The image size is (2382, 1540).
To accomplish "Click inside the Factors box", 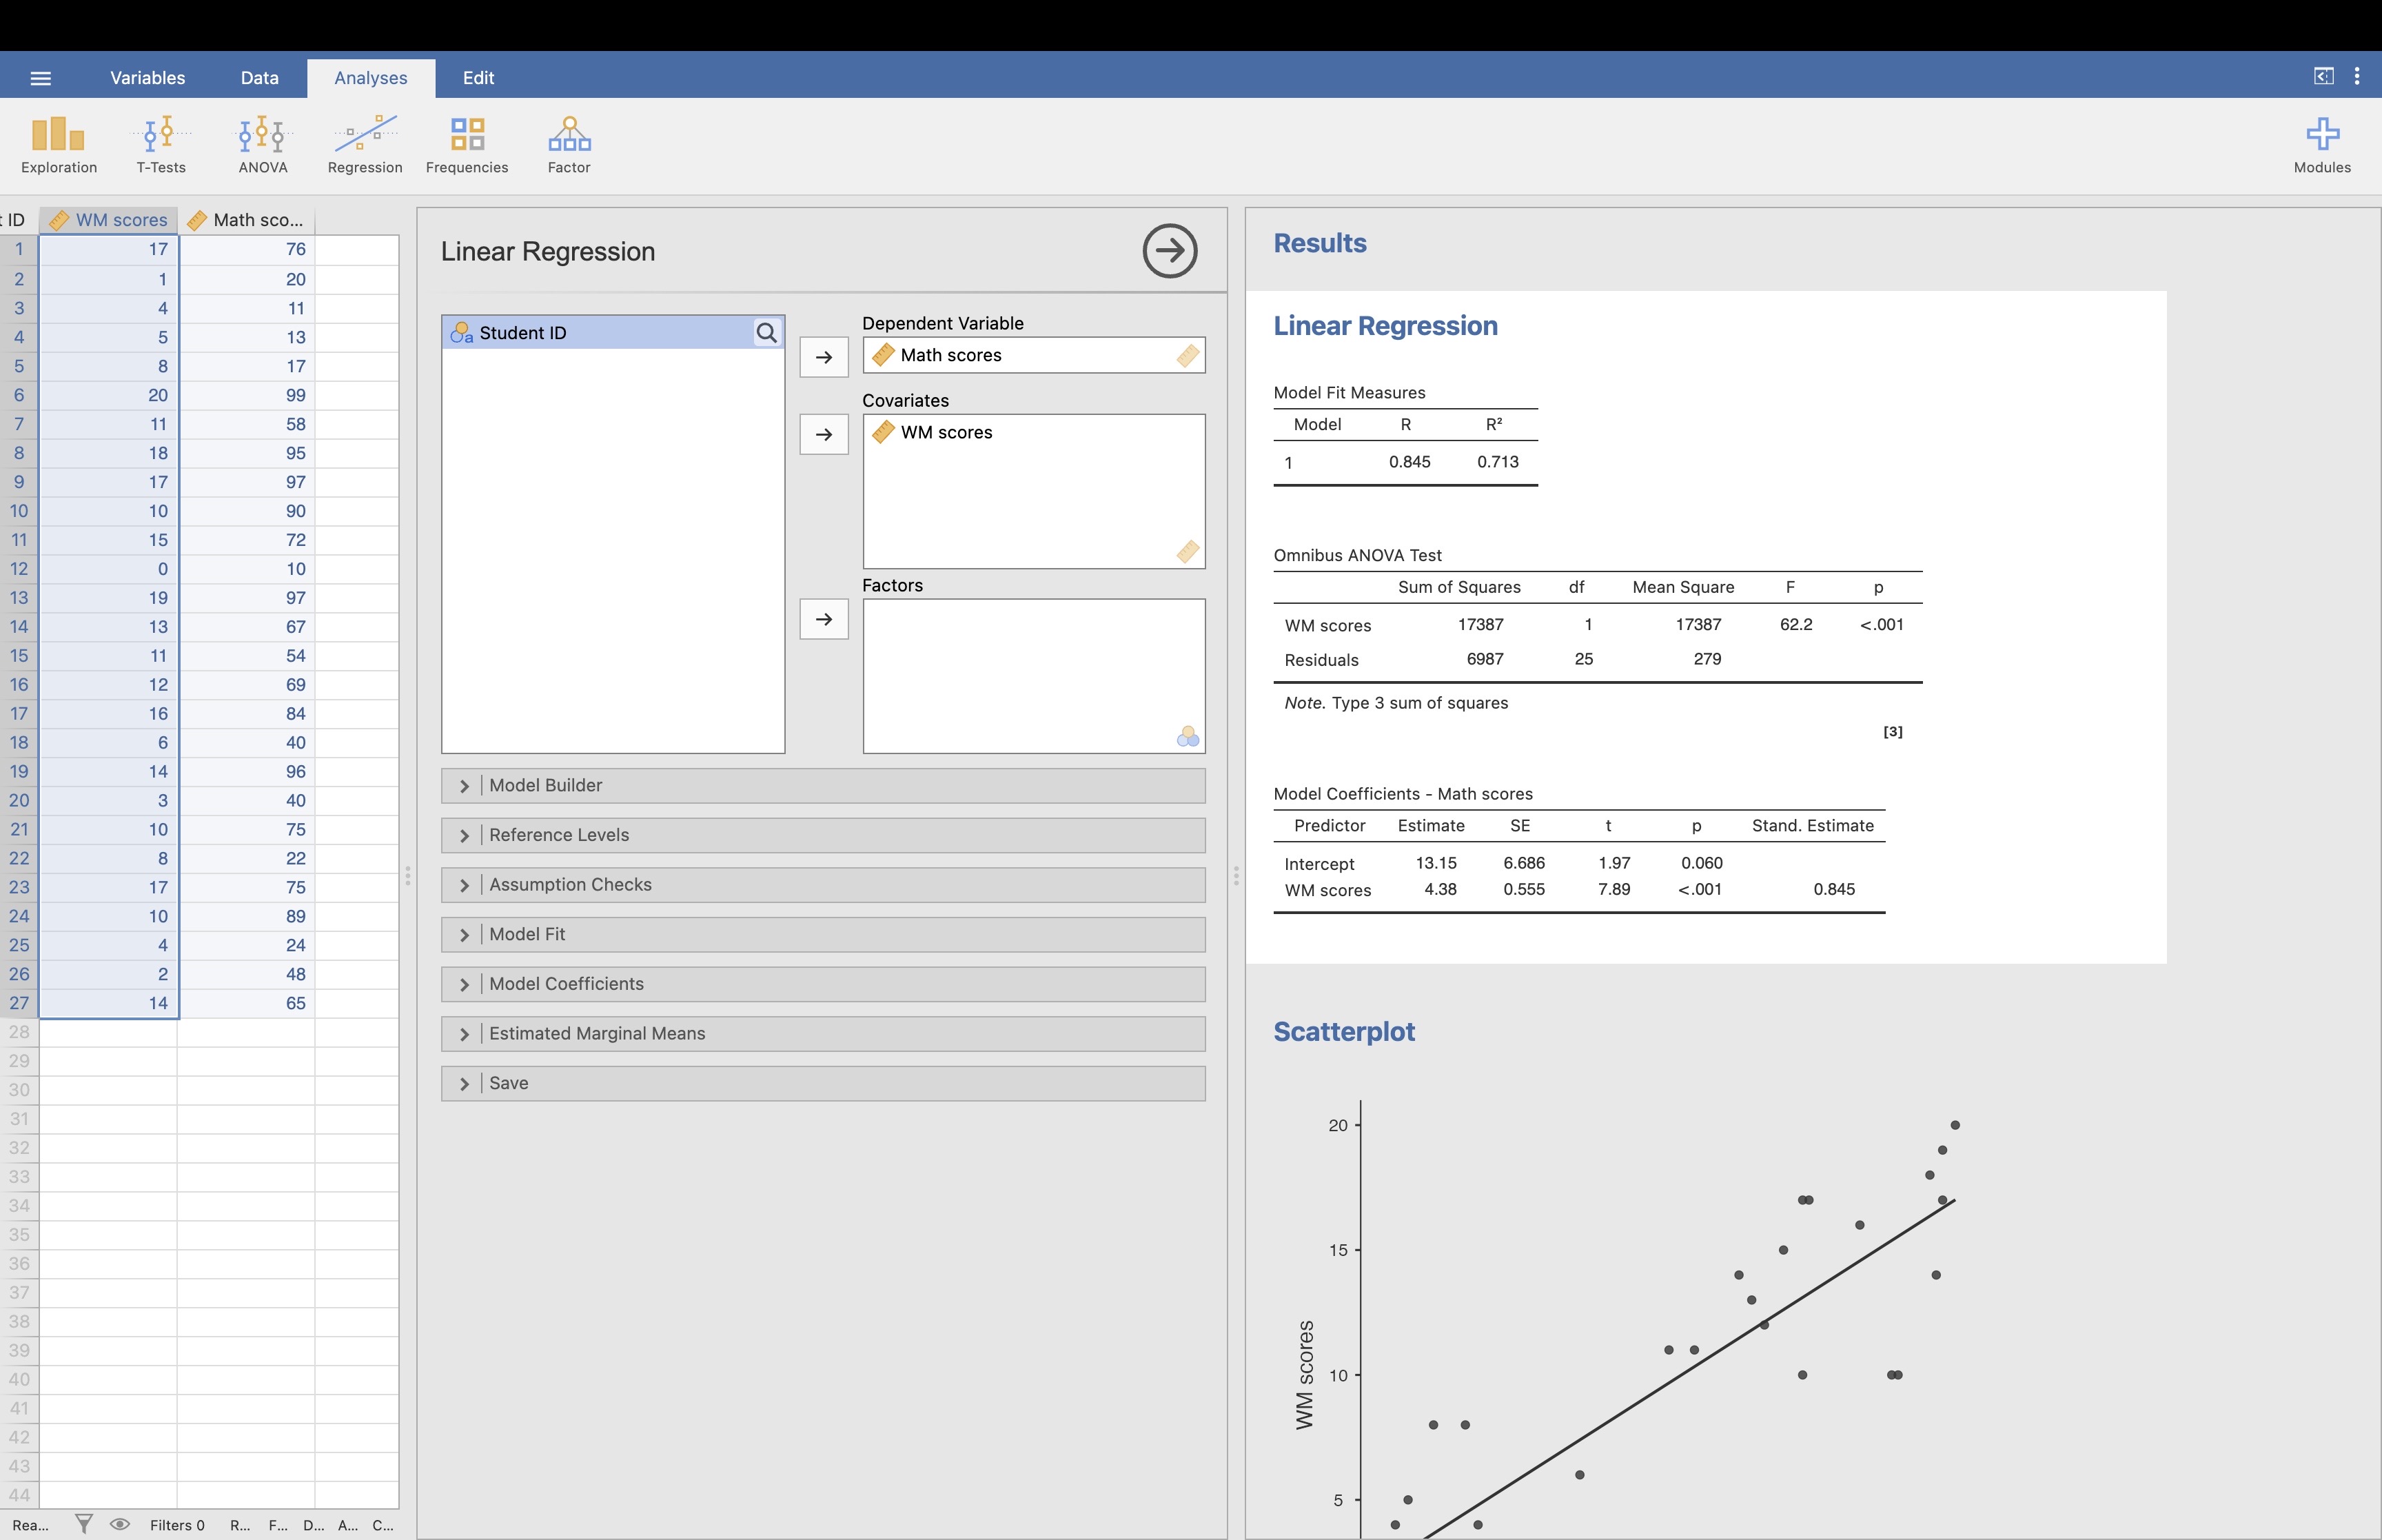I will [1034, 676].
